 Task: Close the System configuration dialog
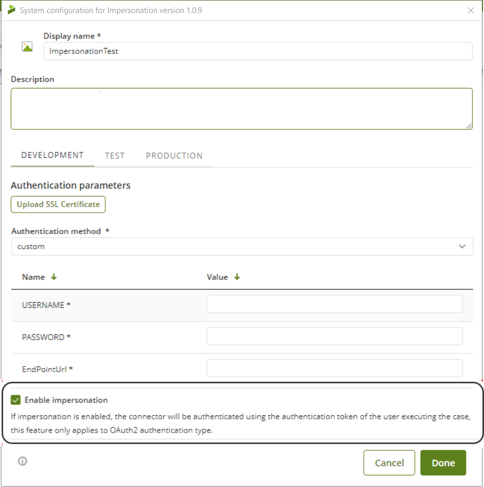point(470,10)
